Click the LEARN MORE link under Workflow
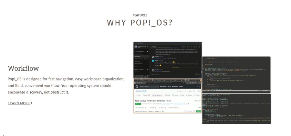 tap(18, 103)
